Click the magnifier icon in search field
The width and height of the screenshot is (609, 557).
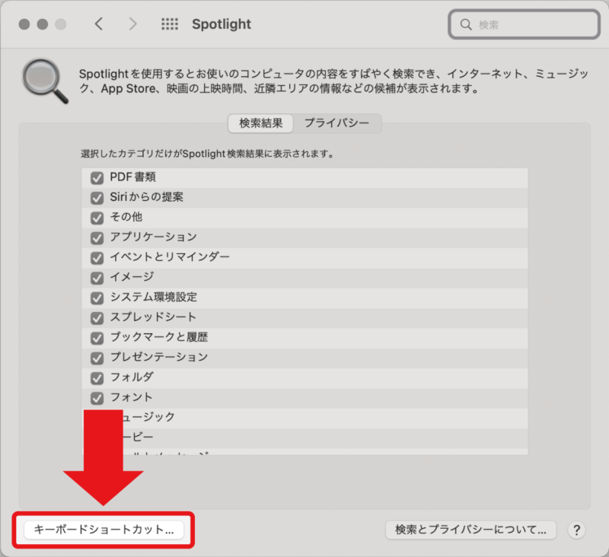pos(466,24)
